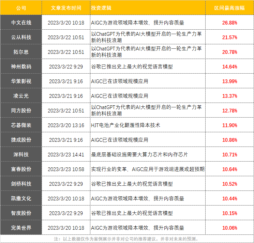Click 云从科技 row's publish time cell
This screenshot has height=243, width=254.
coord(66,37)
